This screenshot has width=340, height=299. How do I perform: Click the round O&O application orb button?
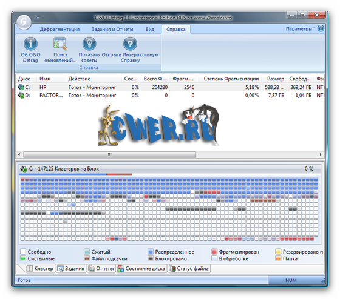tap(24, 22)
